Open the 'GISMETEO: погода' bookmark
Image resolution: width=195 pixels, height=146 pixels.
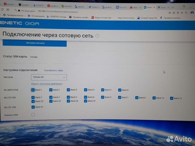coord(57,16)
